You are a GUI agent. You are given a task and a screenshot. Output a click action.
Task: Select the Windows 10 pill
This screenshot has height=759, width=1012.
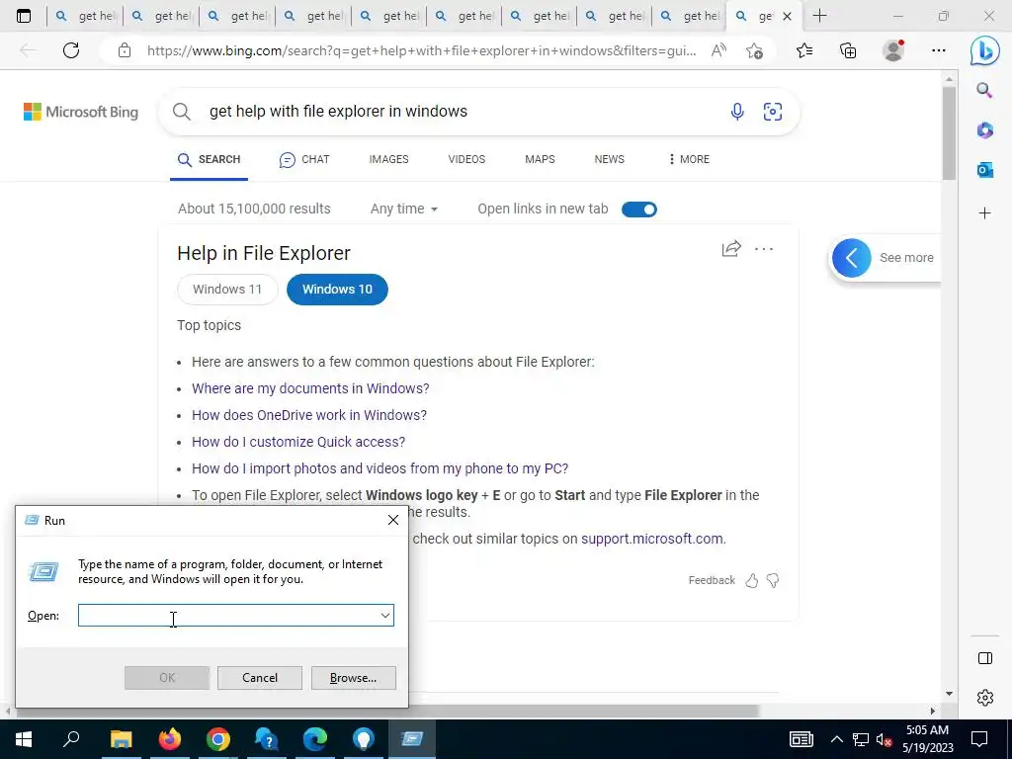(337, 290)
